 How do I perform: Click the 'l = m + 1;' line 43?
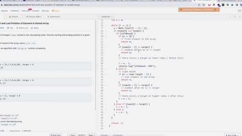[x=124, y=99]
